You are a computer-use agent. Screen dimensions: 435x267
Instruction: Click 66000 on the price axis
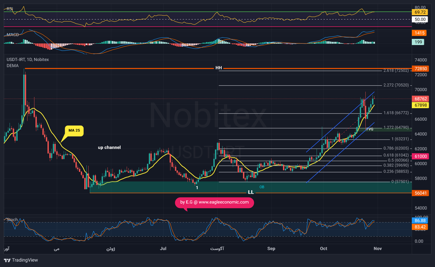421,119
